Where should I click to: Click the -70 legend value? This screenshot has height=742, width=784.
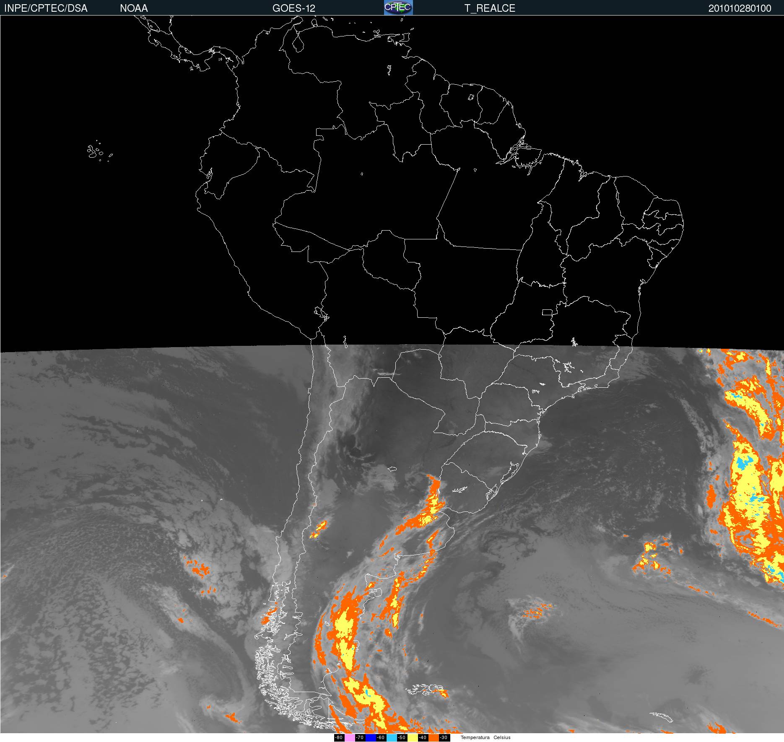point(360,737)
